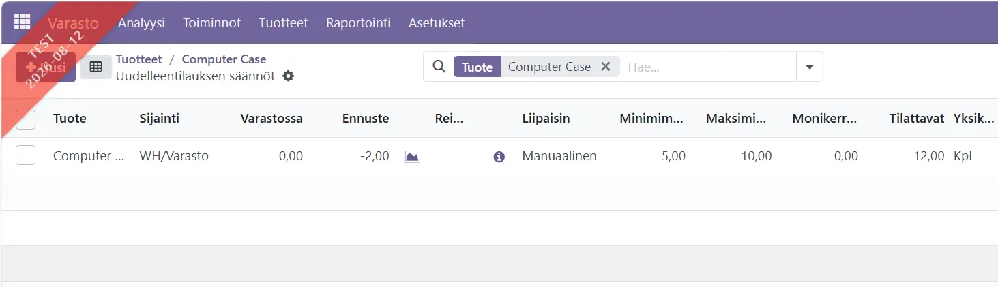998x287 pixels.
Task: Go to Tuotteet breadcrumb link
Action: pyautogui.click(x=139, y=59)
